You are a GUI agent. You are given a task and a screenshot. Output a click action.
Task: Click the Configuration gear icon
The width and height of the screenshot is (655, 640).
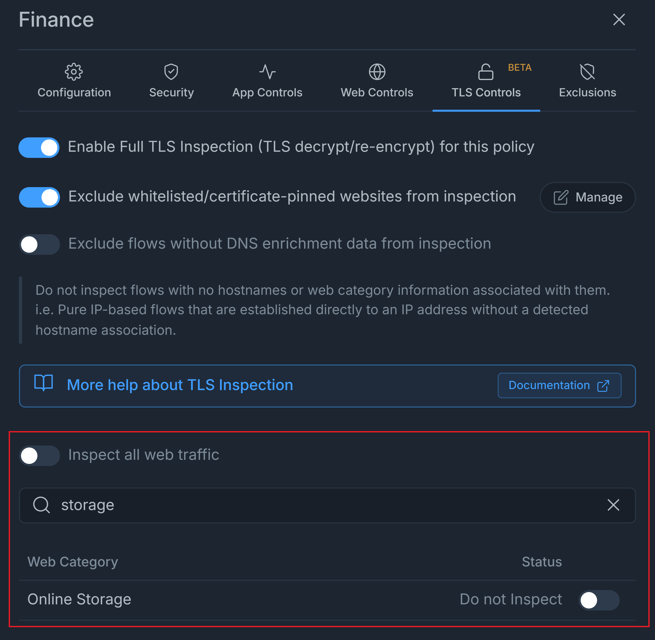[74, 72]
